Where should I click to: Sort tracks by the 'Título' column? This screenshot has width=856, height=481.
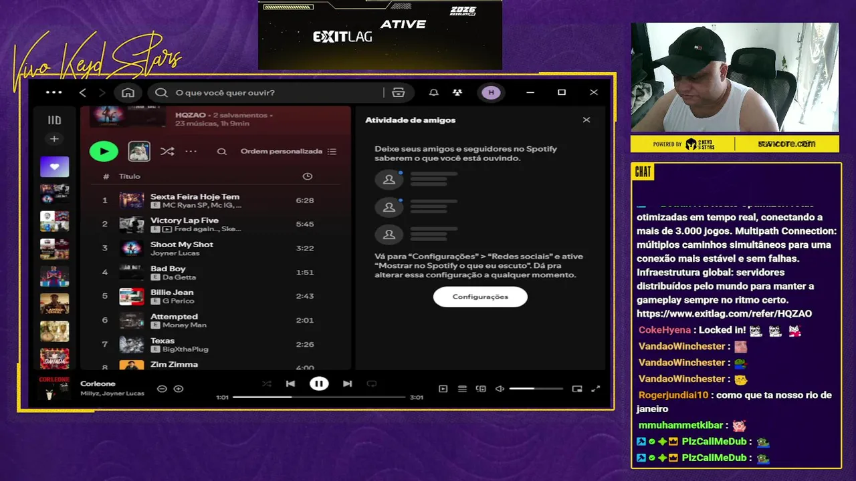point(130,176)
